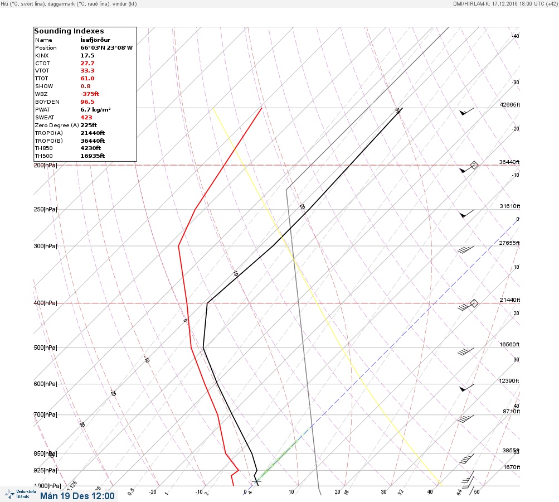Click the DMI/HIRLAM-K model run timestamp
This screenshot has width=559, height=502.
(505, 3)
